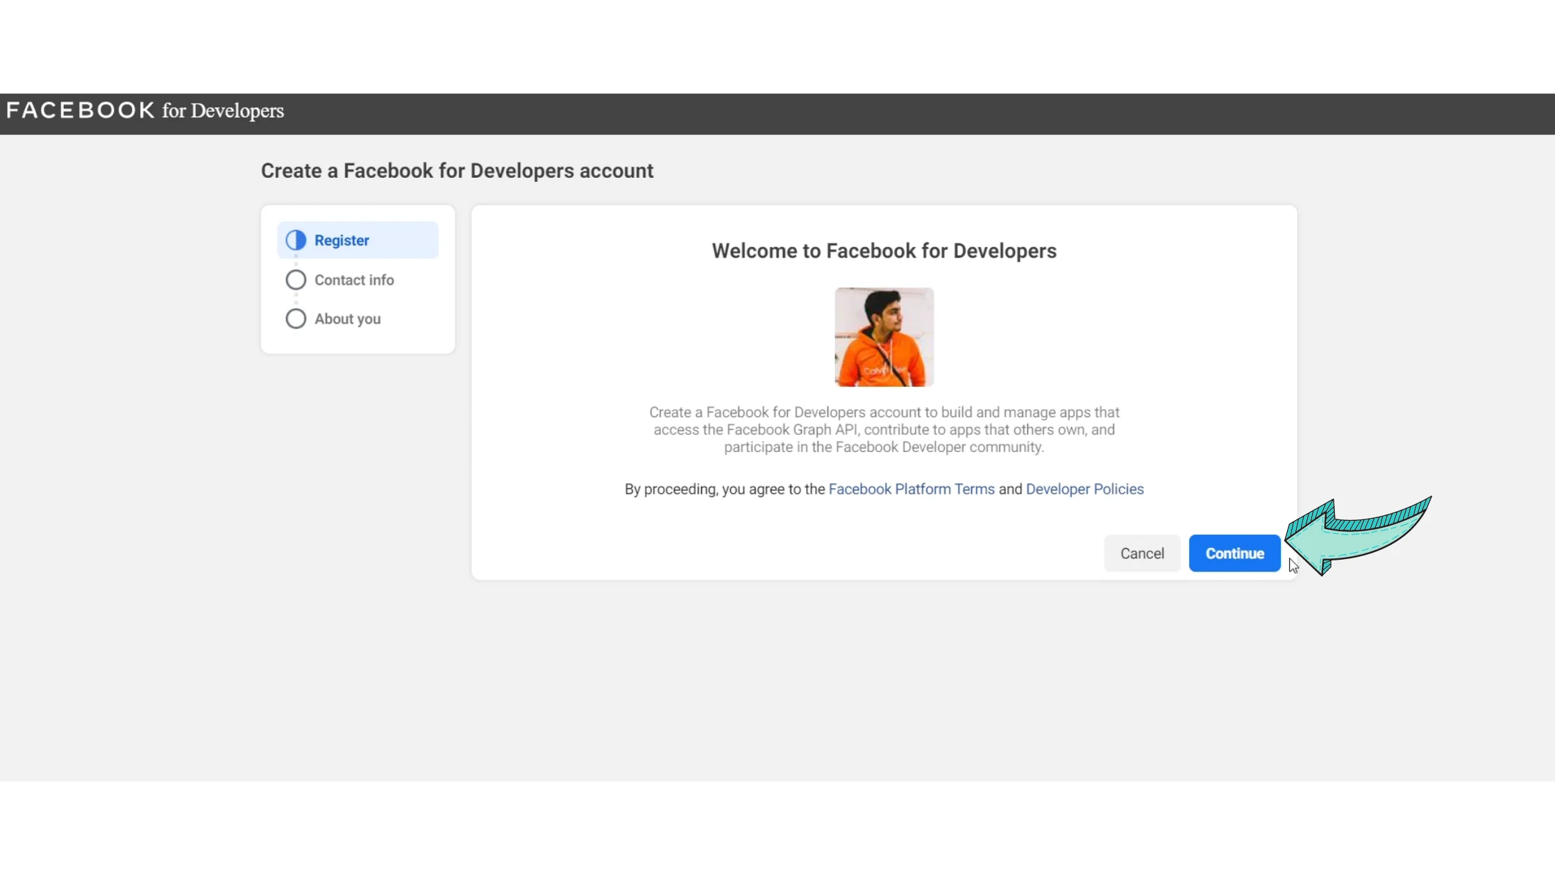The height and width of the screenshot is (875, 1555).
Task: Click the empty area of the dark header bar
Action: [902, 113]
